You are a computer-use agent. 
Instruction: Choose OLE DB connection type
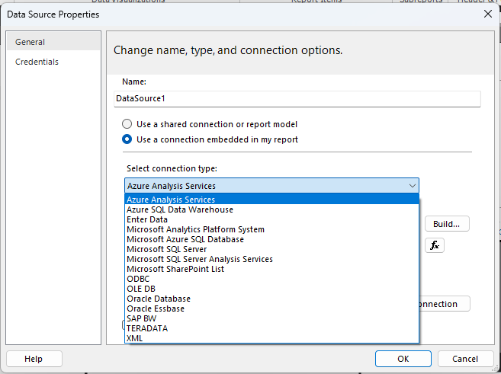[x=271, y=289]
